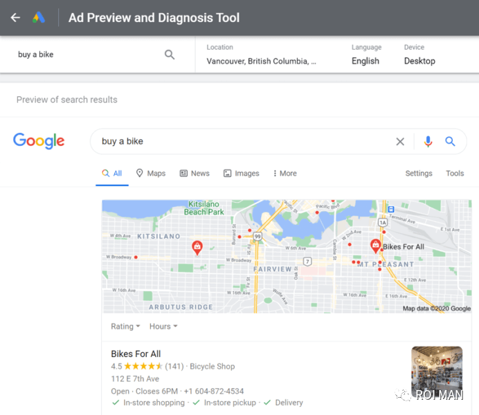Click the magnifier icon in tool search box
This screenshot has width=479, height=415.
(x=170, y=55)
